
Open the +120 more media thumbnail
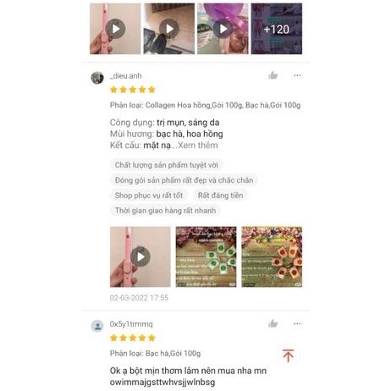coord(277,29)
